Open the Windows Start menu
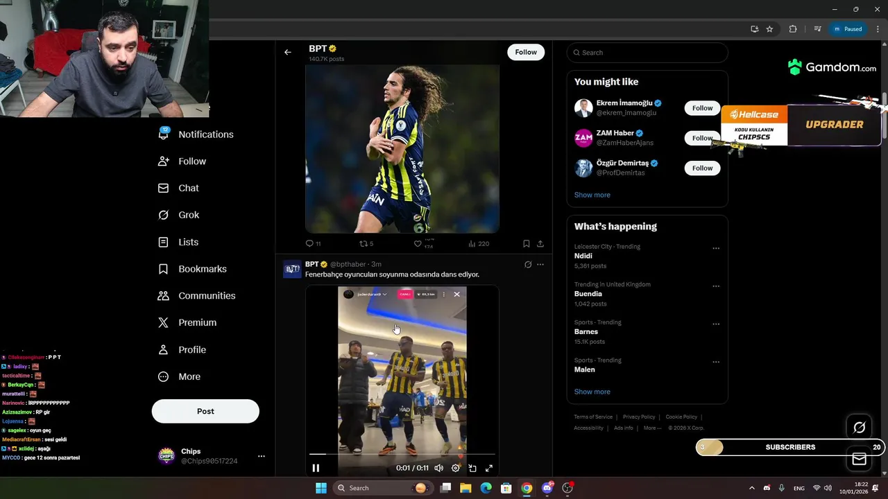 coord(321,488)
